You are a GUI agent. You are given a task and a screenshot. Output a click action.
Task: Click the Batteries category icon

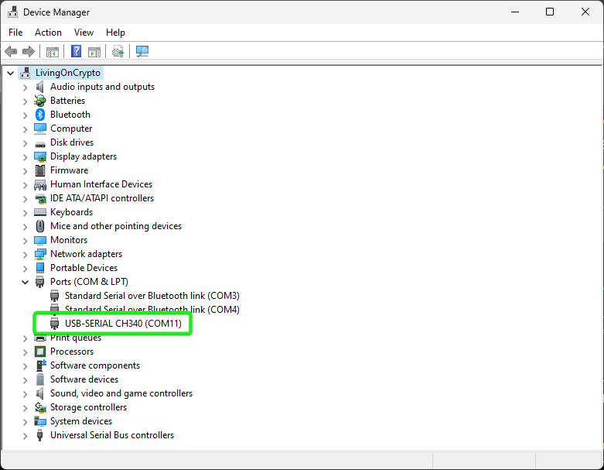40,101
